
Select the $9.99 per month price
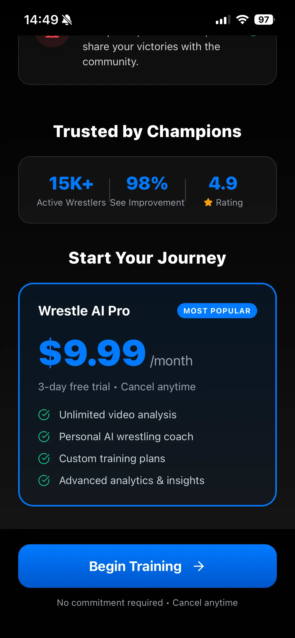[93, 353]
